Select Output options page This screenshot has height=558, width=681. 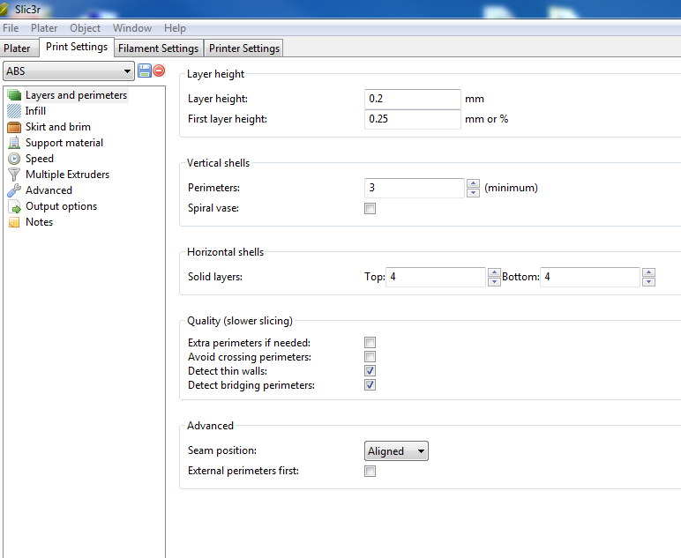pos(61,206)
